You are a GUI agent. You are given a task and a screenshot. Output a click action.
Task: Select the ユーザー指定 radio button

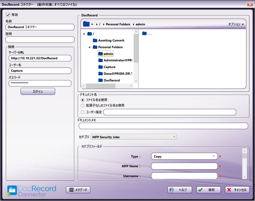[83, 112]
